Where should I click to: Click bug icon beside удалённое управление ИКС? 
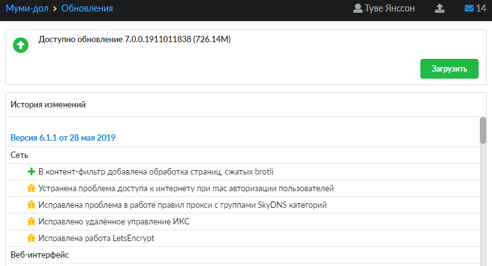[31, 221]
